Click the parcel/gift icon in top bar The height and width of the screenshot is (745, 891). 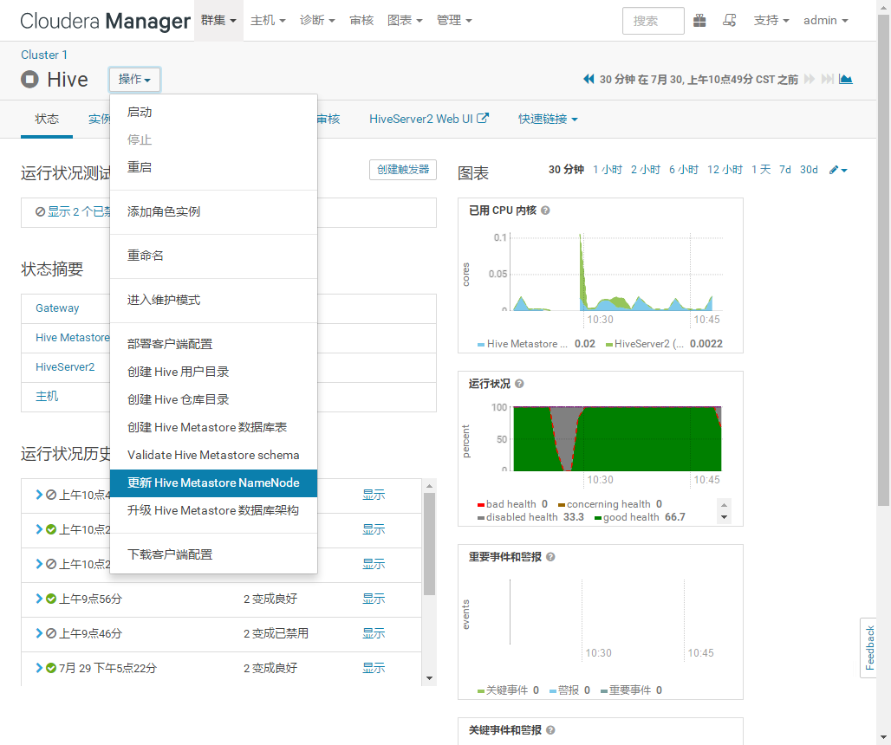[699, 21]
